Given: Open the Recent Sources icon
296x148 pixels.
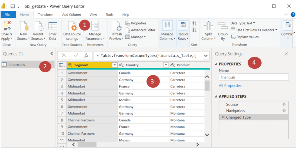Looking at the screenshot, I should [38, 26].
